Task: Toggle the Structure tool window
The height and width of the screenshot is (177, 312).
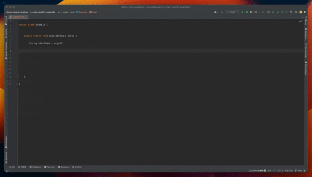Action: 6,156
